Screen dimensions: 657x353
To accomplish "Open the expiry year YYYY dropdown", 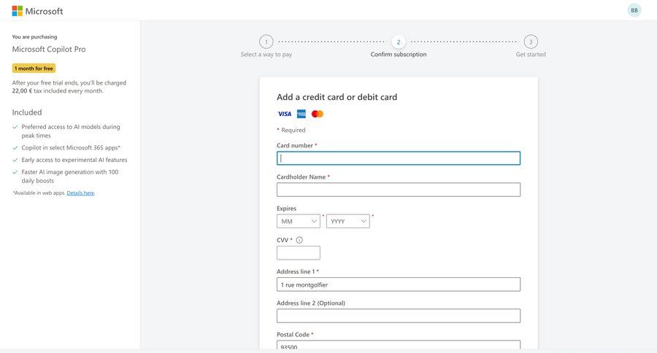I will 347,221.
